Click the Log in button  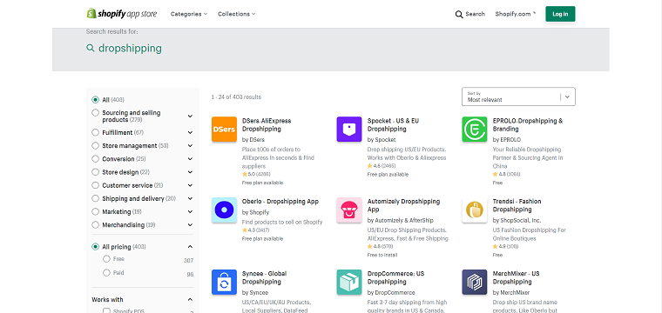click(560, 14)
